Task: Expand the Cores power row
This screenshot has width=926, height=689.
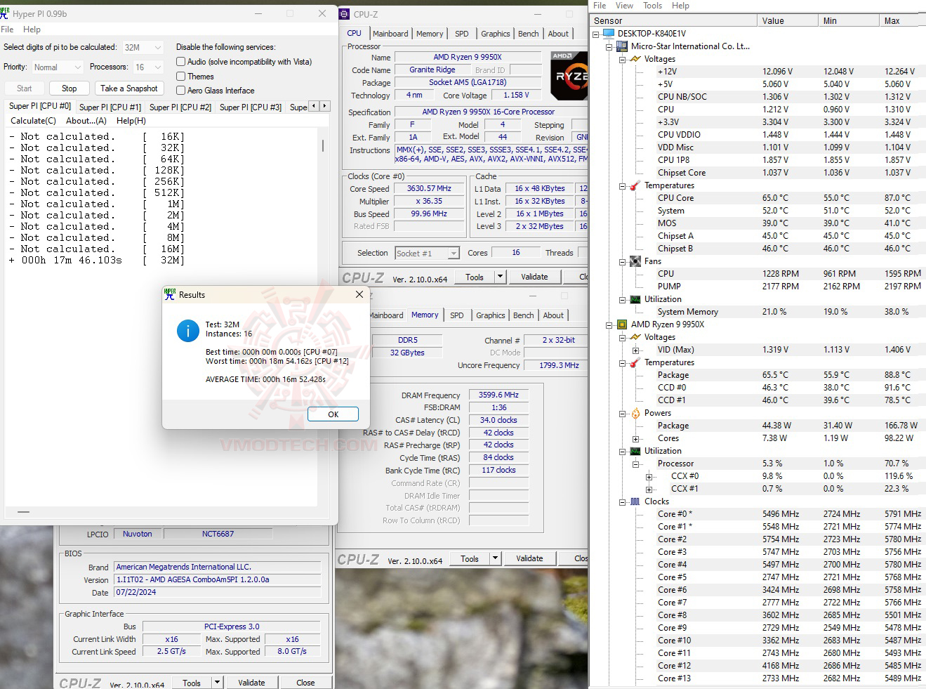Action: 635,438
